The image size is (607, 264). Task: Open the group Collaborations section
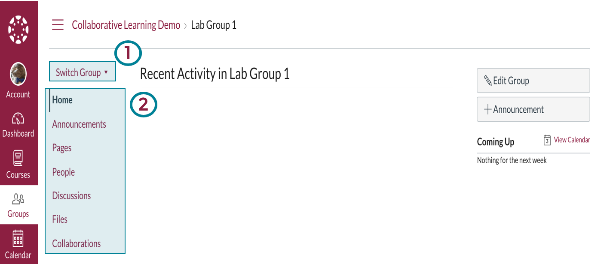(x=77, y=244)
